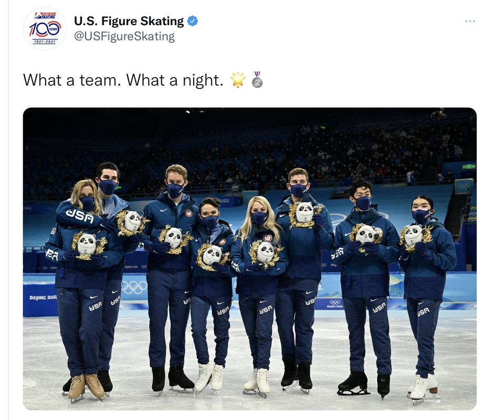Click the green exit sign in the arena

(469, 166)
